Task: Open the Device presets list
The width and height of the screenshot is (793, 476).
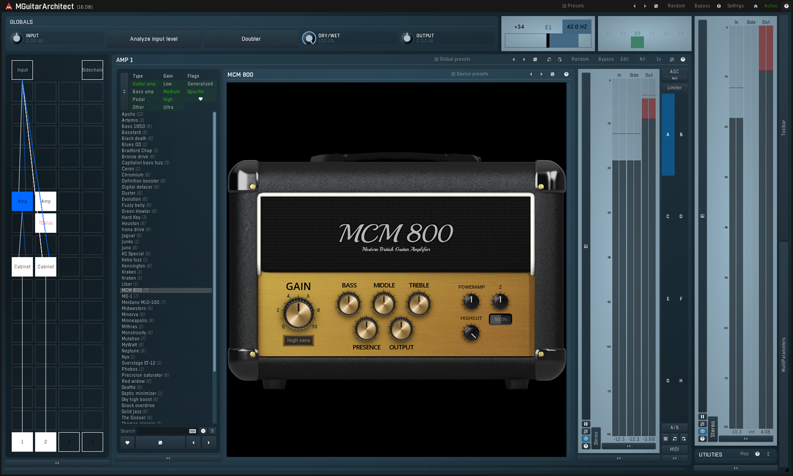Action: (470, 74)
